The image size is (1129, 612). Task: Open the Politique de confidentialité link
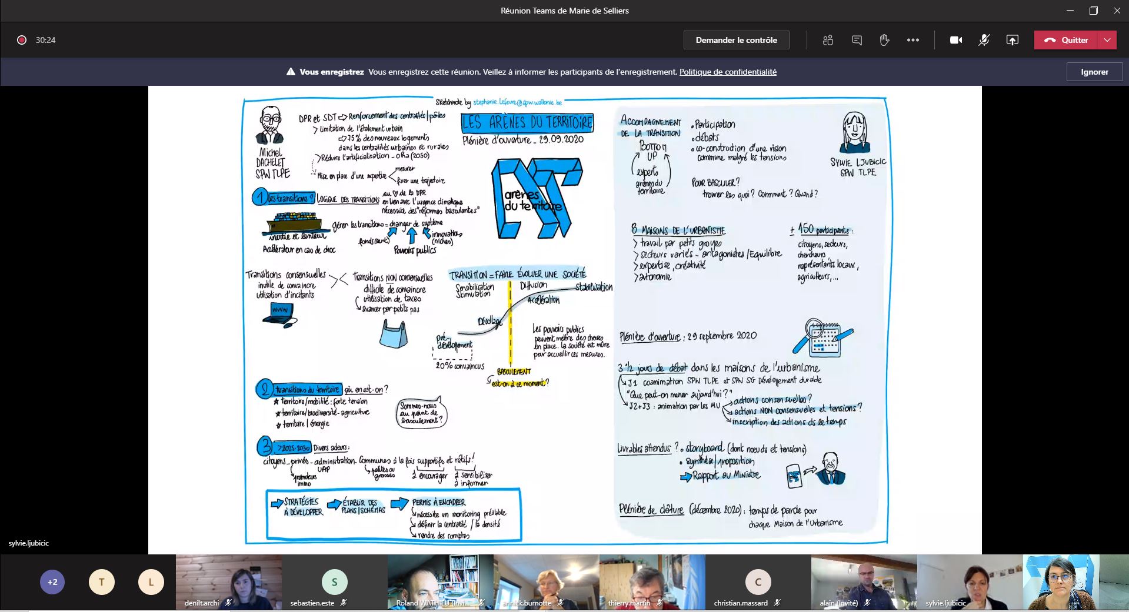[728, 72]
